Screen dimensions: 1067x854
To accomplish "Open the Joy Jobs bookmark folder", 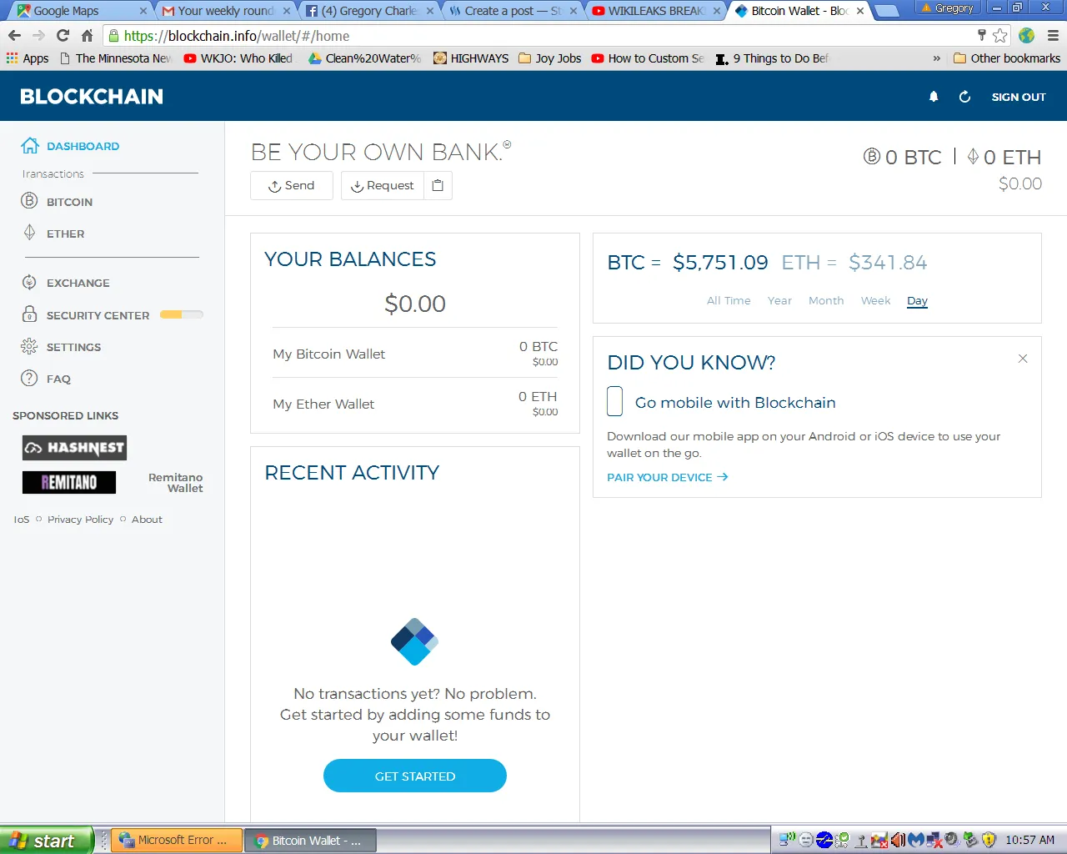I will pos(550,58).
